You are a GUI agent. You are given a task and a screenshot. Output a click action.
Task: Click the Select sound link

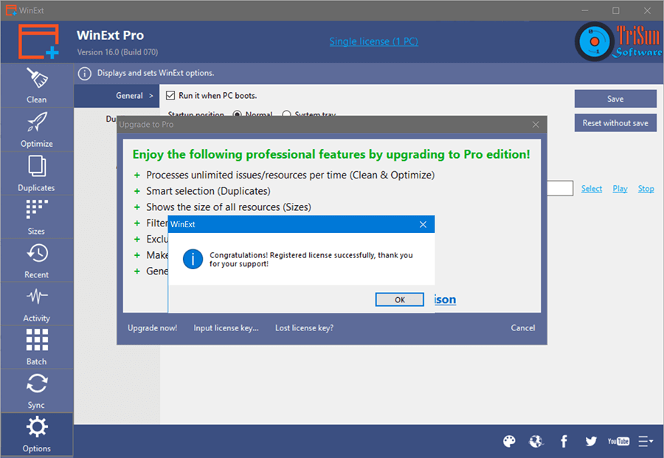click(x=591, y=189)
